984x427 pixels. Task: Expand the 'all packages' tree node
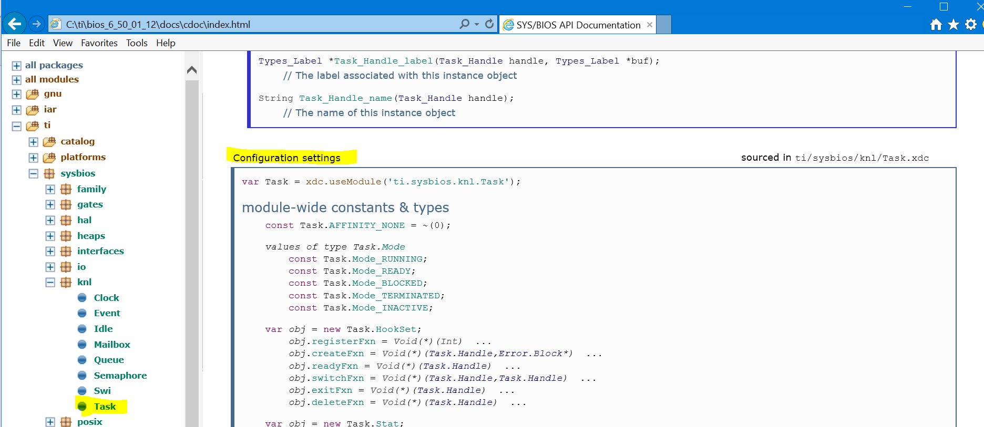pyautogui.click(x=17, y=66)
